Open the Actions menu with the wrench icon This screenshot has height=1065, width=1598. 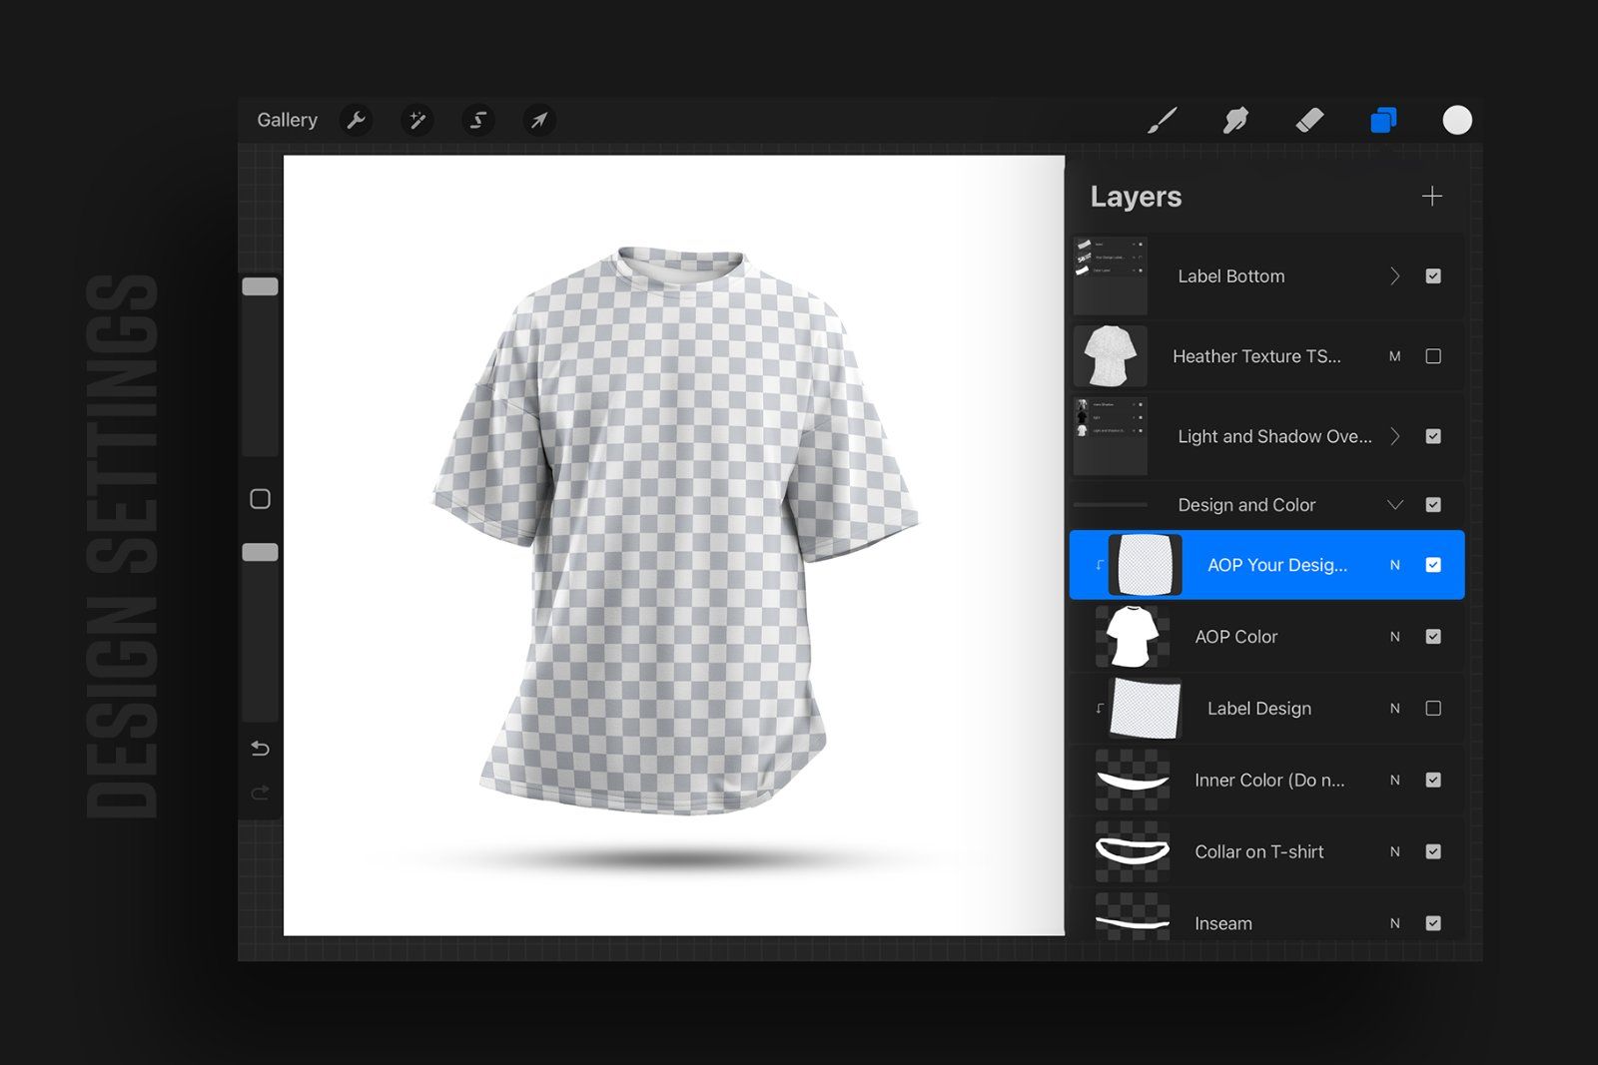pyautogui.click(x=357, y=120)
